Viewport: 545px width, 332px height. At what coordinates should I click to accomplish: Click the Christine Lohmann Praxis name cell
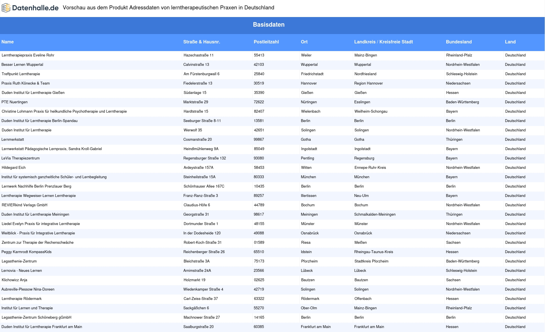(64, 112)
